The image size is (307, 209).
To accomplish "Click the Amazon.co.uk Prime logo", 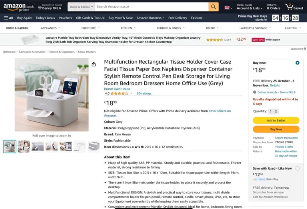I will (19, 7).
